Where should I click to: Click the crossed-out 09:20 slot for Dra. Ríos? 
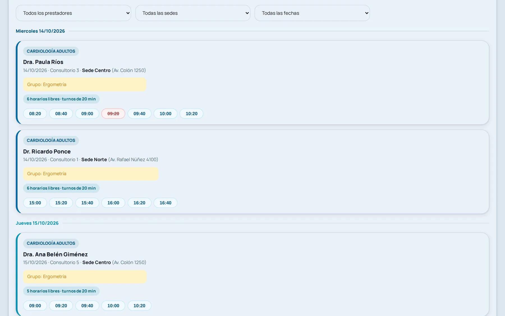(x=113, y=113)
